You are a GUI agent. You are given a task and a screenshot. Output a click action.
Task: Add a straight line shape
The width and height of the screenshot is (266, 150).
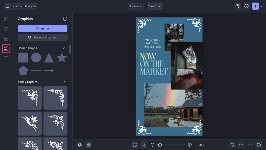tap(36, 70)
